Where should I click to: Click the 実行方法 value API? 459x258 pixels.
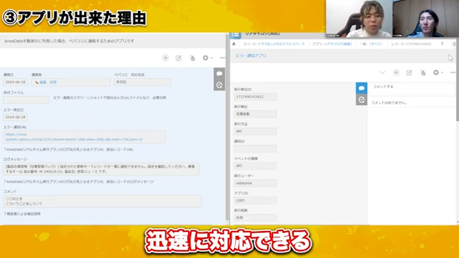pyautogui.click(x=255, y=131)
